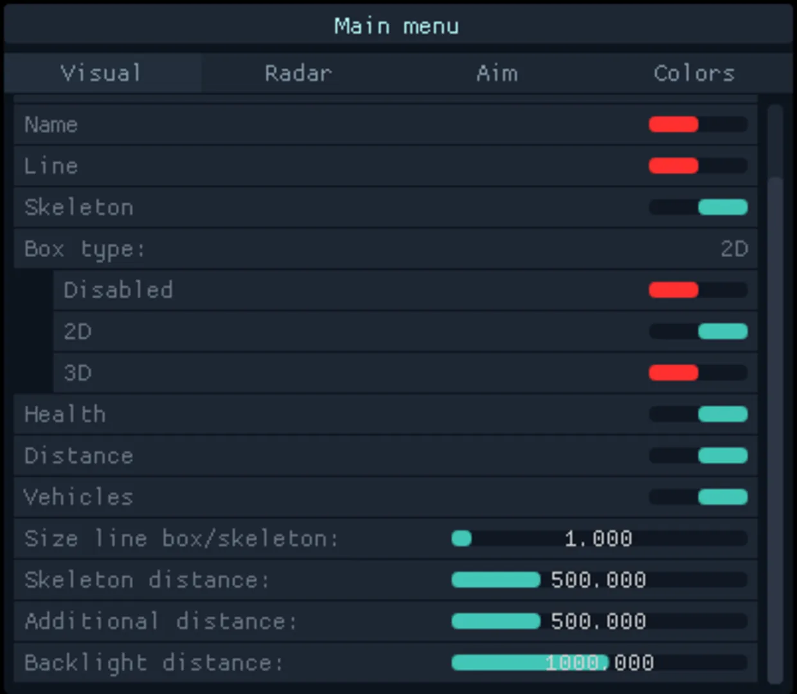Turn on the Line toggle
The image size is (797, 694).
pyautogui.click(x=698, y=166)
